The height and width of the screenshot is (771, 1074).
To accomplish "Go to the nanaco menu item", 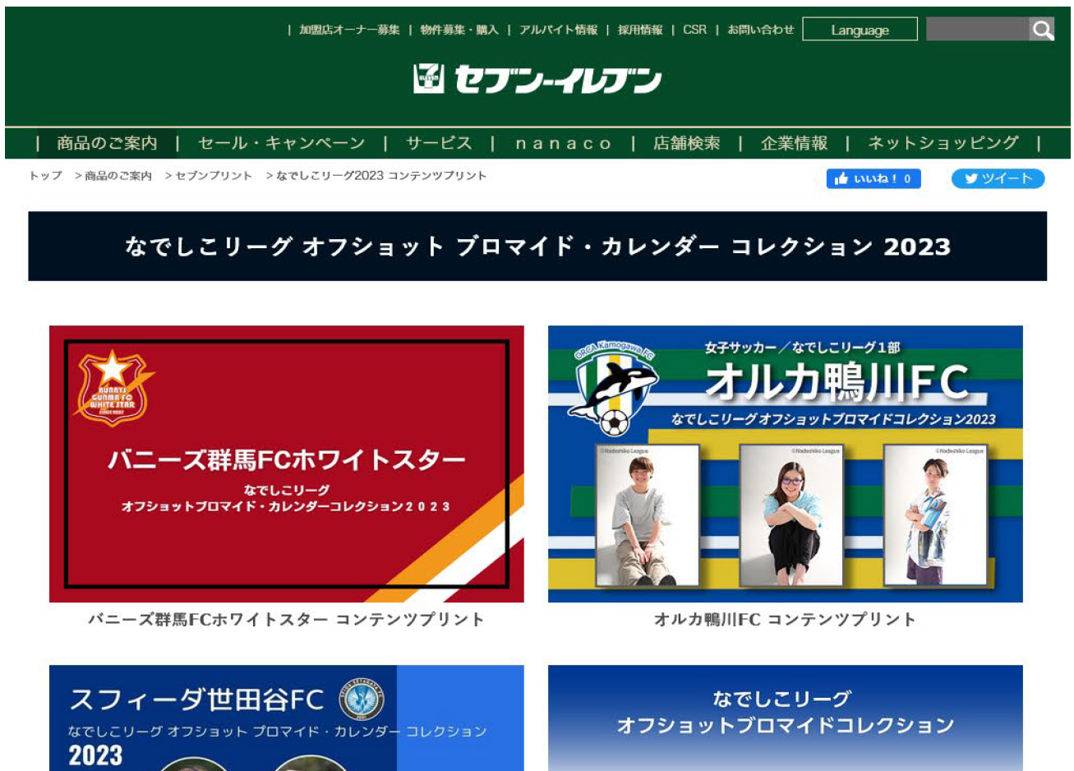I will coord(563,143).
